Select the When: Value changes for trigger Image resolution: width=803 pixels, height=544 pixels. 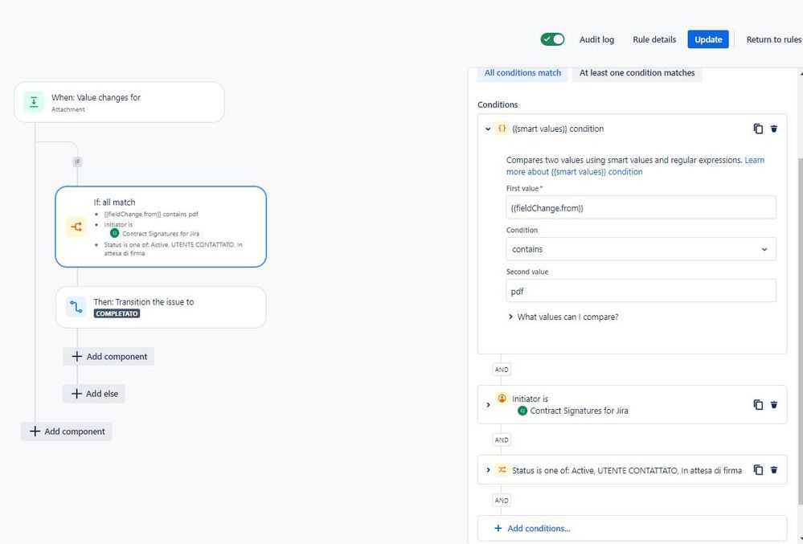(119, 102)
